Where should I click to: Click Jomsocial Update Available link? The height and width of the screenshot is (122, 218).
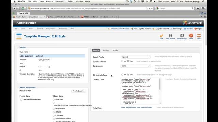pyautogui.click(x=119, y=29)
